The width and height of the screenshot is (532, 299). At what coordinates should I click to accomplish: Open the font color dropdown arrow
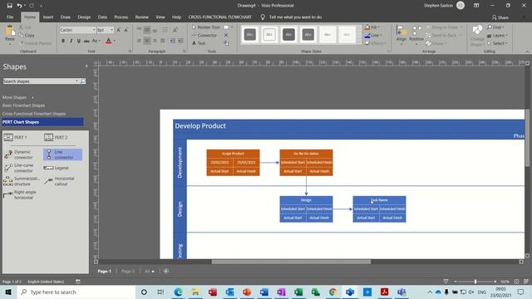115,41
